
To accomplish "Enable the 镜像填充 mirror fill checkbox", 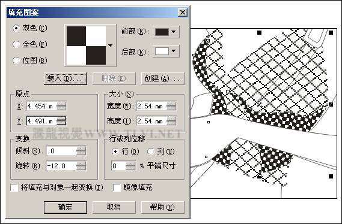I will [117, 187].
